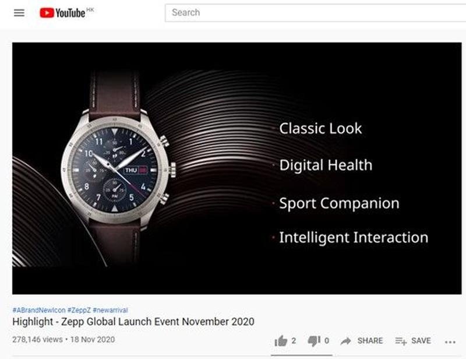Dislike the video with thumbs-down icon
This screenshot has height=359, width=466.
click(x=314, y=341)
